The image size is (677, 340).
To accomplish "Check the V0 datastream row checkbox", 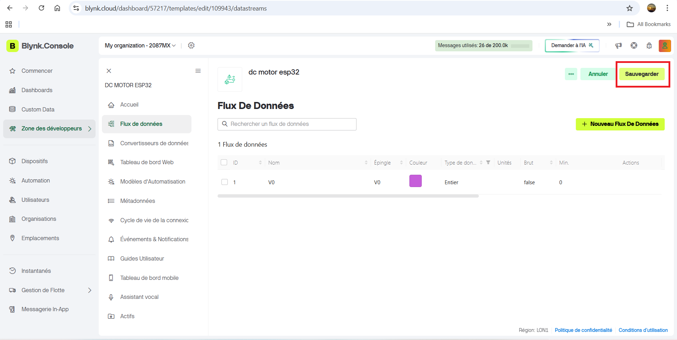I will [x=225, y=182].
